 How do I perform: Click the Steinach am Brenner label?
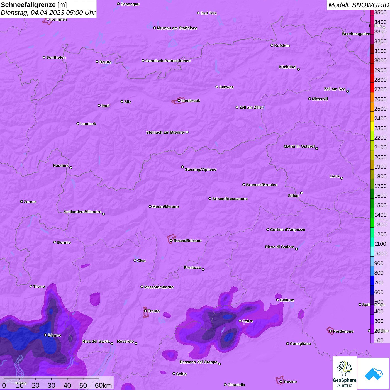coord(165,132)
